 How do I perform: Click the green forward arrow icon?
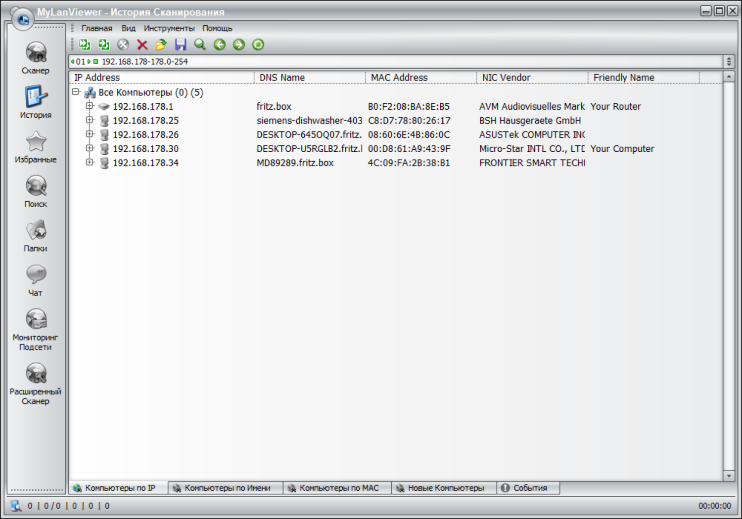(x=239, y=44)
